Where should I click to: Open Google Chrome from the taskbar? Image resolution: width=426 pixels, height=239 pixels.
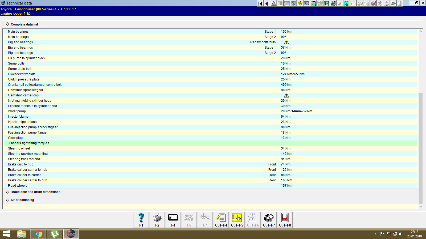tap(38, 234)
